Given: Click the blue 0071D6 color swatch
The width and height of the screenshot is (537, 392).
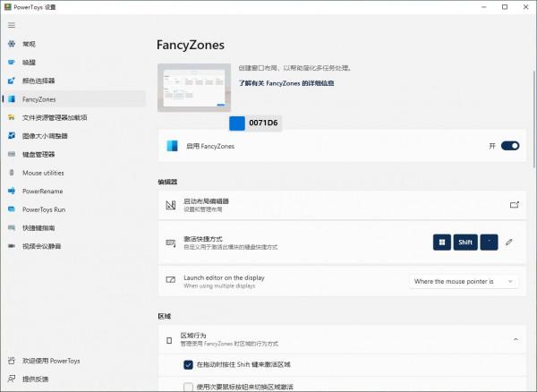Looking at the screenshot, I should (x=237, y=124).
